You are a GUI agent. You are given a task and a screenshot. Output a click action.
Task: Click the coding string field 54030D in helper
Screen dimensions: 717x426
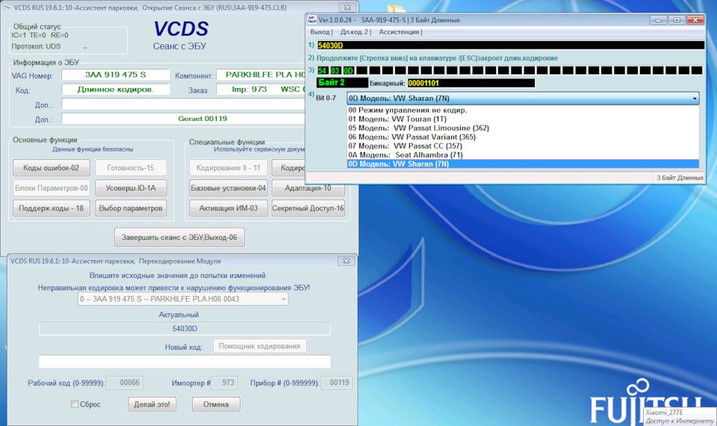click(510, 46)
